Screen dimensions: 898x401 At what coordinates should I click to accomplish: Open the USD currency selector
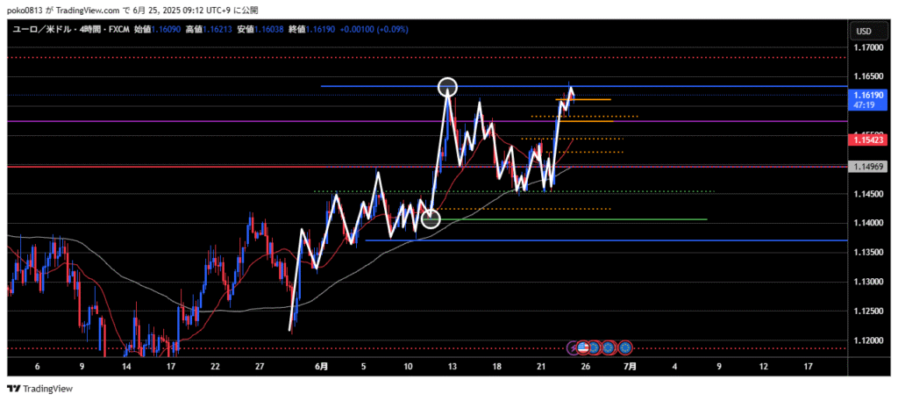[x=862, y=32]
